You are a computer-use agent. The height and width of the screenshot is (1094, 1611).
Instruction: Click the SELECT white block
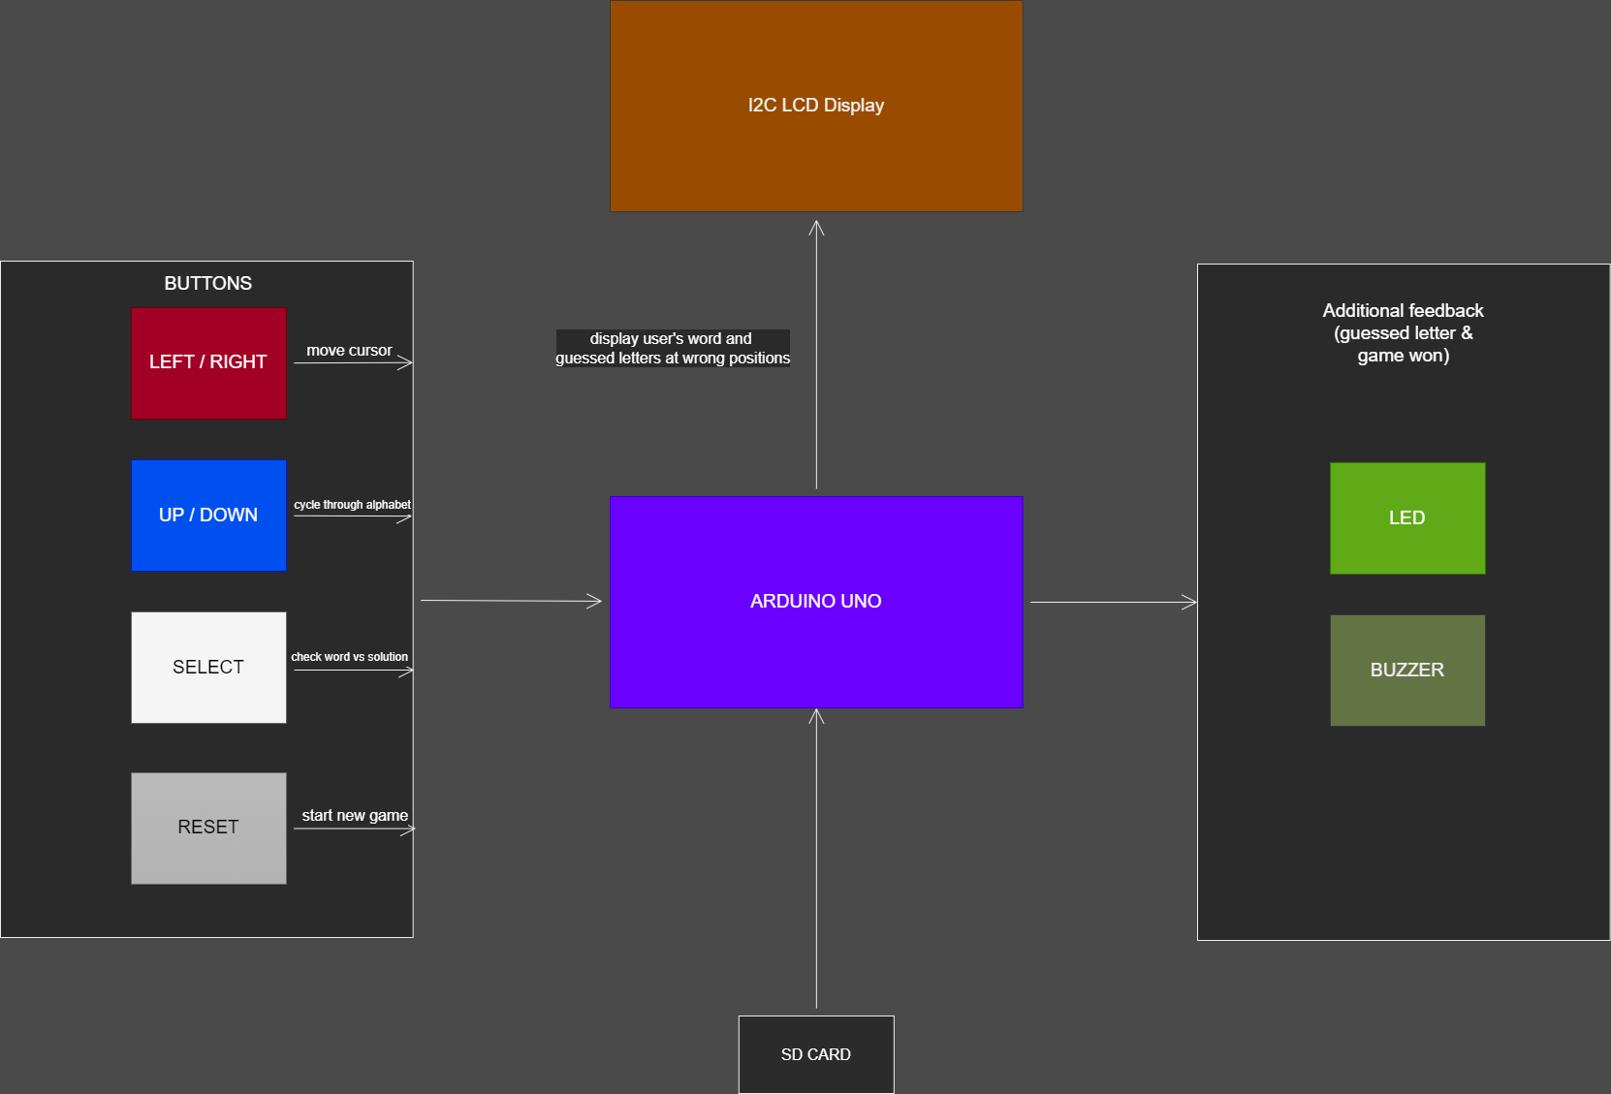coord(208,668)
